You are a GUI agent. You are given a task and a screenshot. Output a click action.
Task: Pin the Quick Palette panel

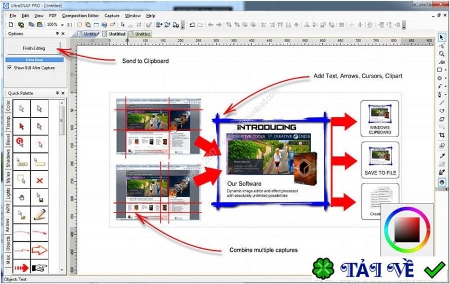(57, 93)
